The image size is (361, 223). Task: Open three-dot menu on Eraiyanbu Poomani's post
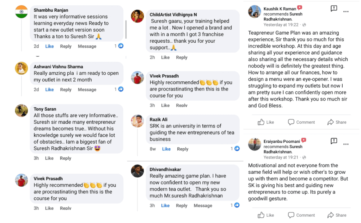pos(346,144)
